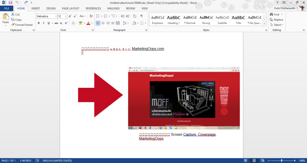The image size is (307, 163).
Task: Switch to Print Layout view
Action: point(254,161)
